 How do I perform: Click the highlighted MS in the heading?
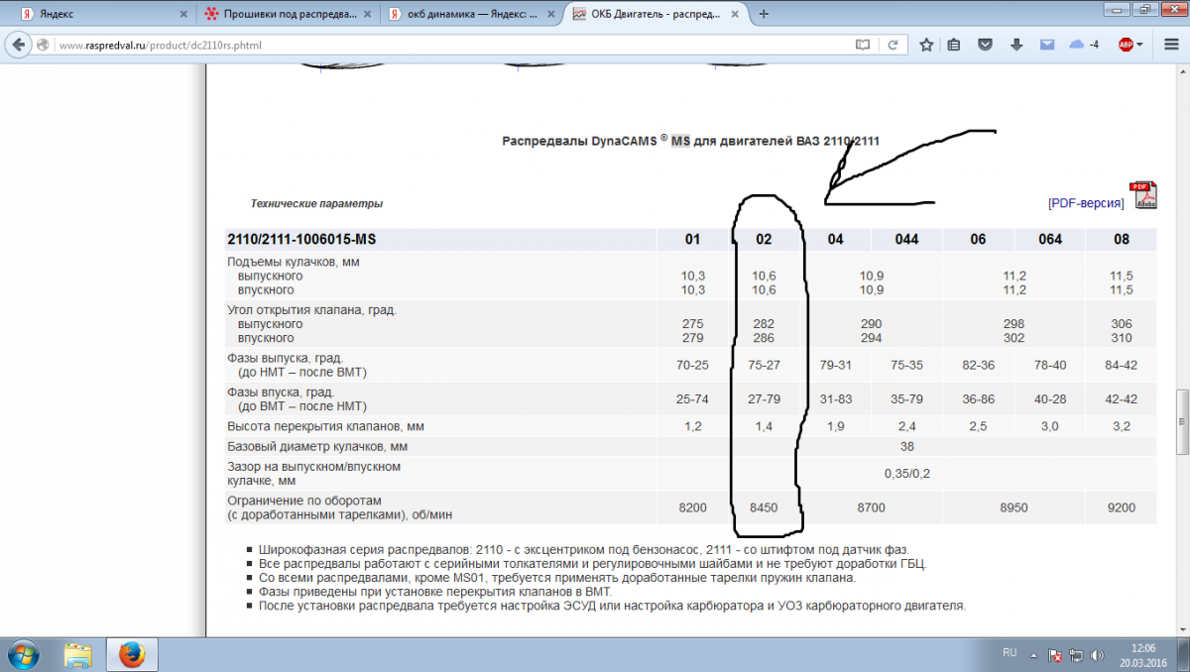(x=680, y=141)
